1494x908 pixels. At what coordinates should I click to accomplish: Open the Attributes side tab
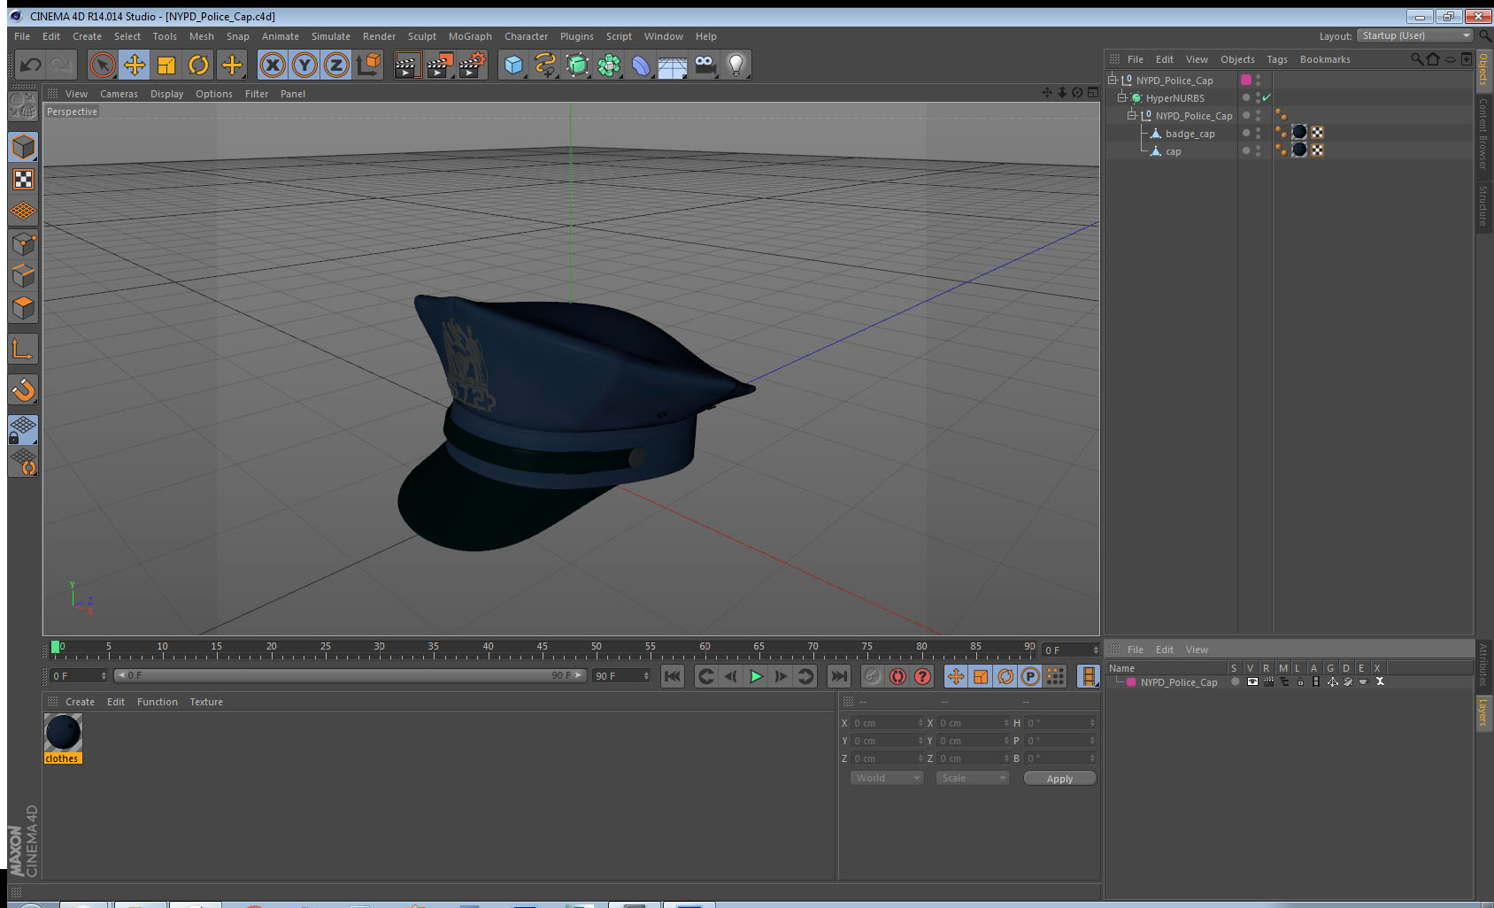[1483, 665]
